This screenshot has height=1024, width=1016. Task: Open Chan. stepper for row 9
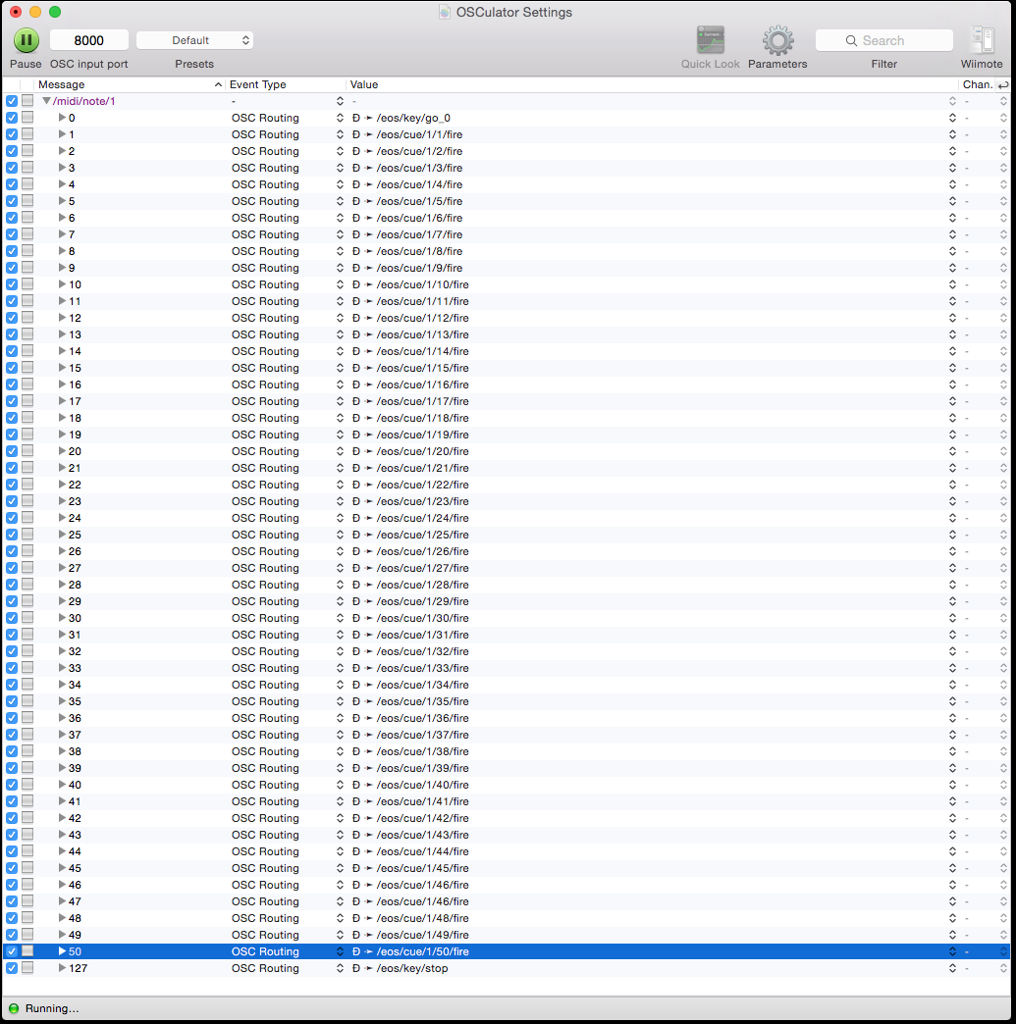(1003, 268)
